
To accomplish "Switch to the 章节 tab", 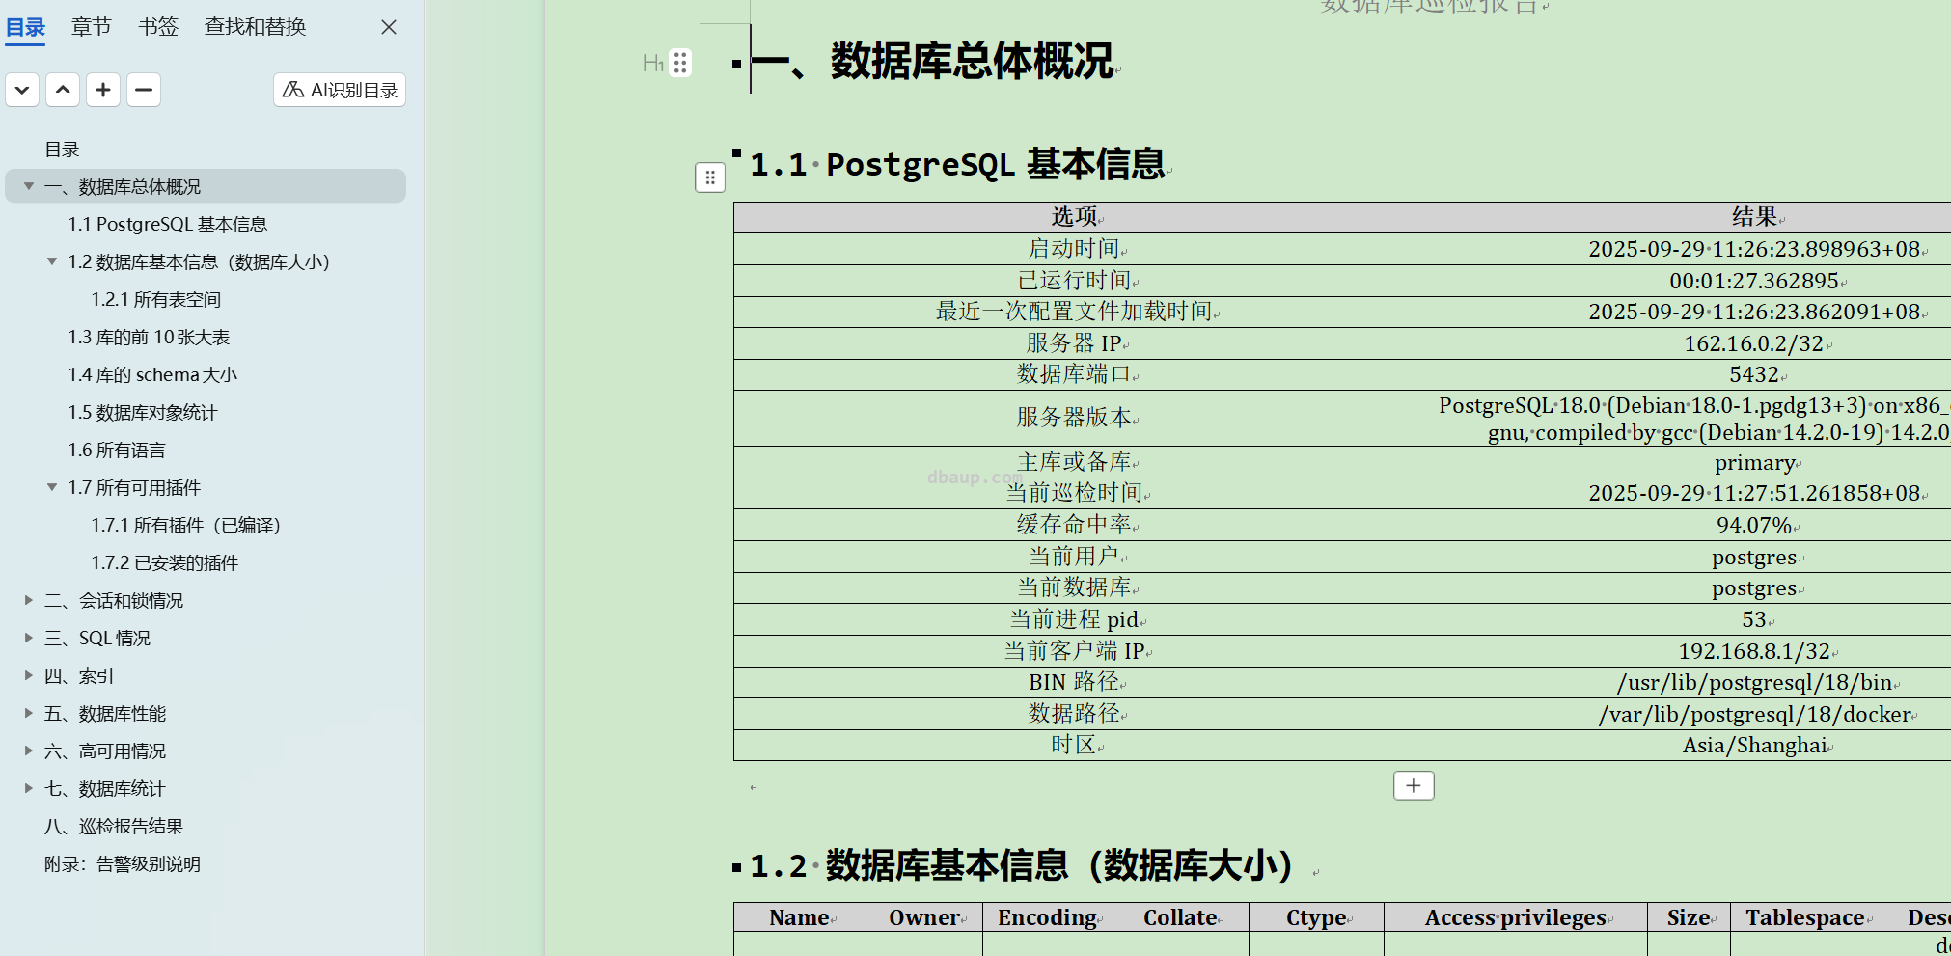I will 92,27.
